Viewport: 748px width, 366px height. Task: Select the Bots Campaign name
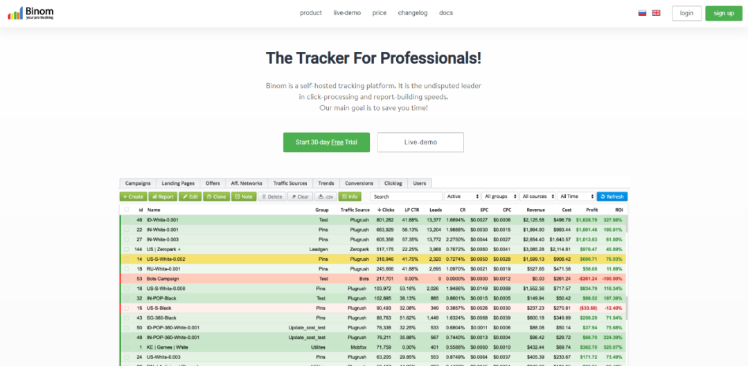163,279
